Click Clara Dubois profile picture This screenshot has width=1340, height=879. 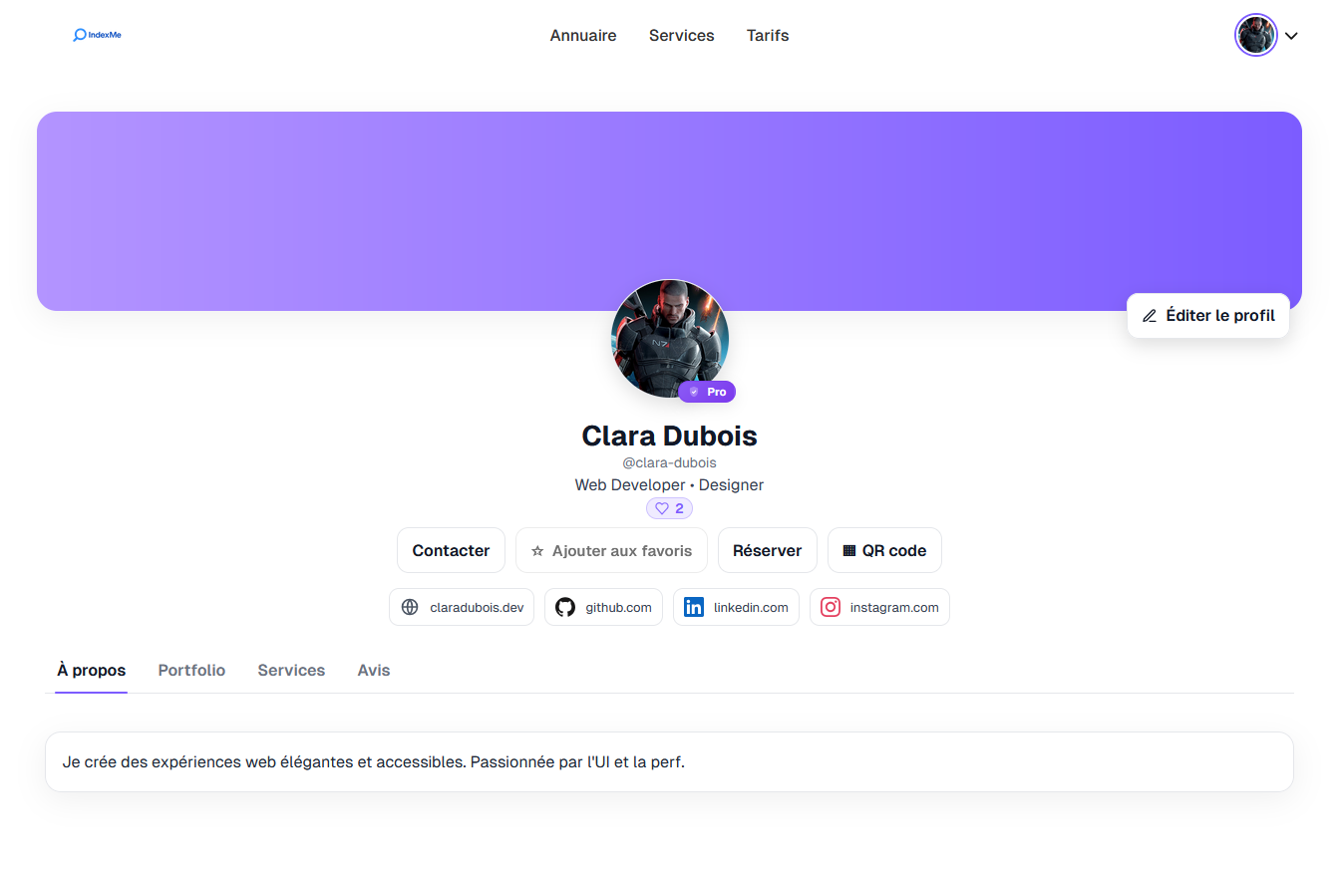(669, 337)
